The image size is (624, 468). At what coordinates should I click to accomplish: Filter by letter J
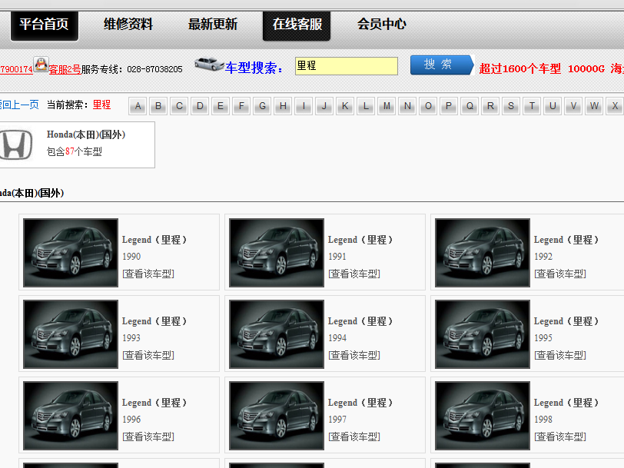[324, 106]
